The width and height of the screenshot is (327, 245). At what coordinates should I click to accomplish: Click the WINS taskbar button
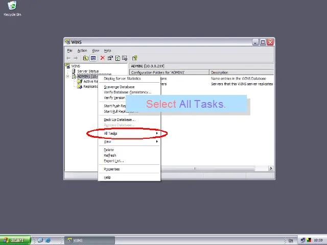[89, 240]
